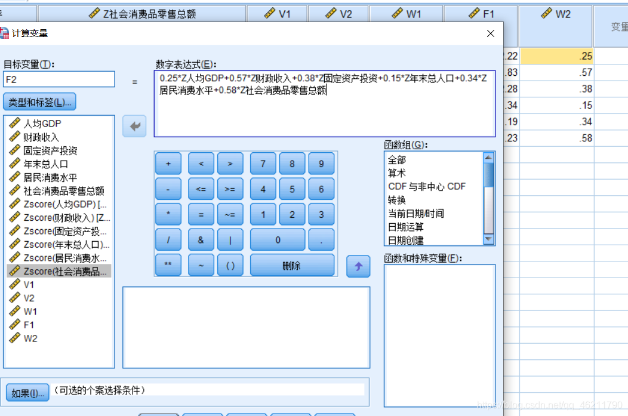This screenshot has height=416, width=628.
Task: Click the 删除 delete button
Action: [292, 265]
